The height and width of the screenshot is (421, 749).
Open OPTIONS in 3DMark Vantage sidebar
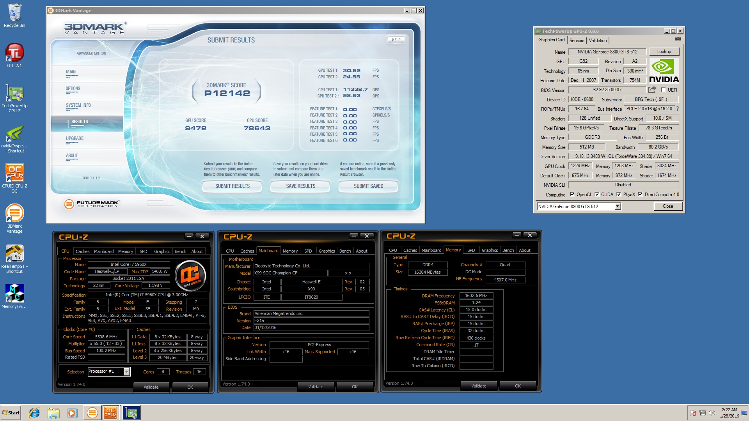tap(73, 89)
